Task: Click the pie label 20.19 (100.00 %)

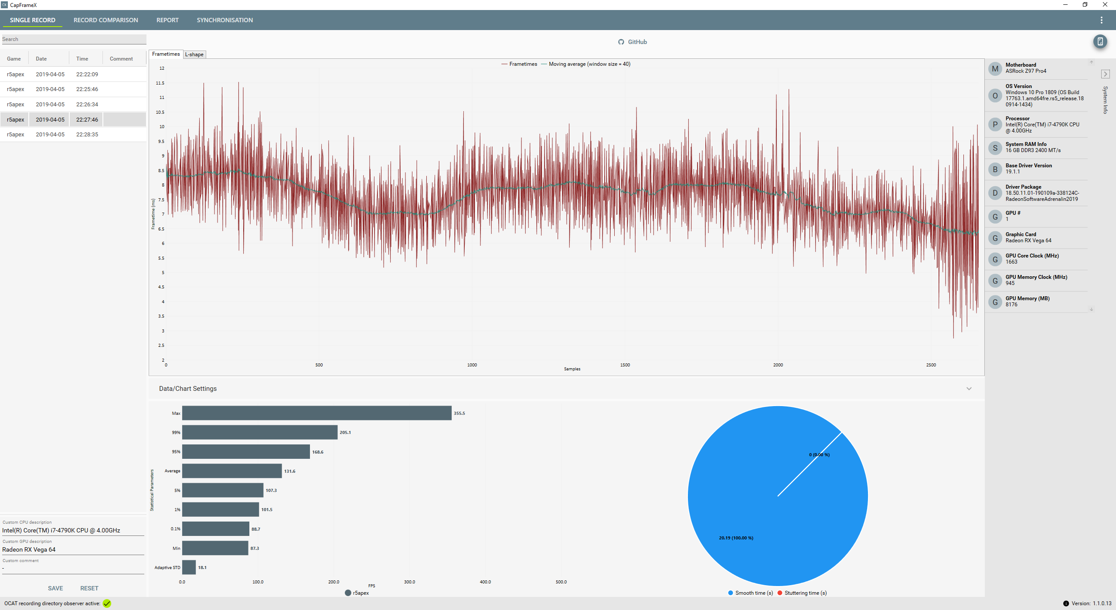Action: click(x=736, y=538)
